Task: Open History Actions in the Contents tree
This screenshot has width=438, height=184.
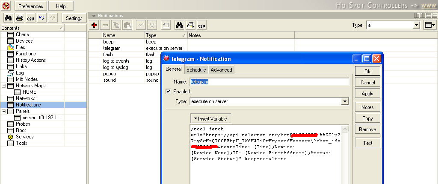Action: coord(31,60)
